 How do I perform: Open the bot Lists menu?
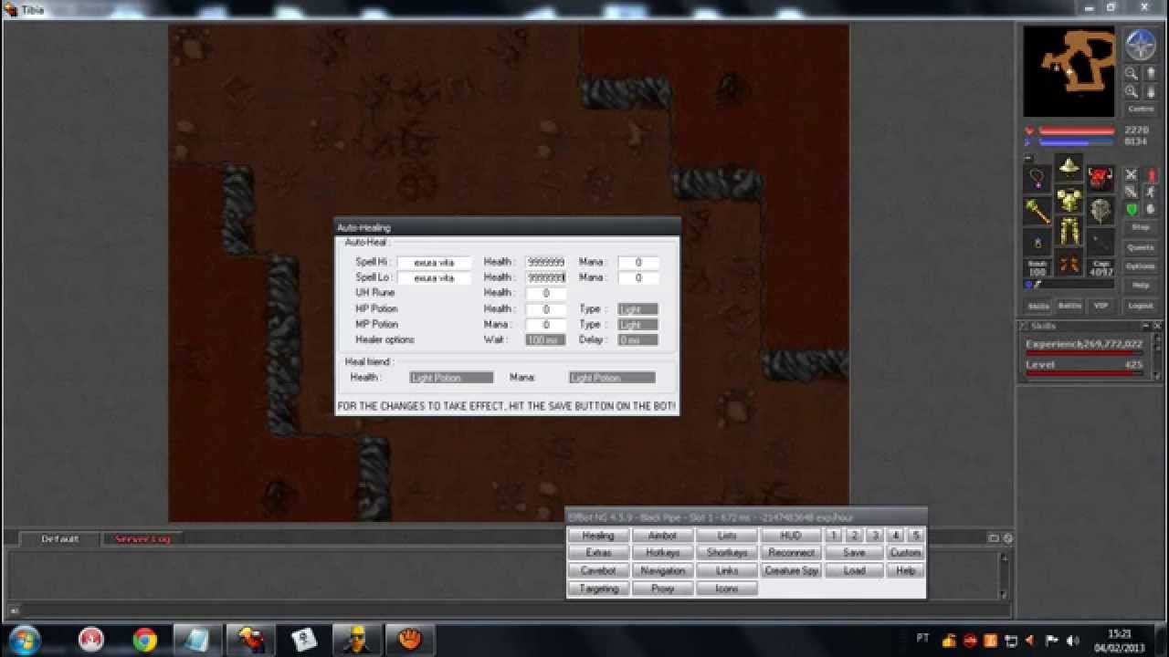[x=727, y=536]
